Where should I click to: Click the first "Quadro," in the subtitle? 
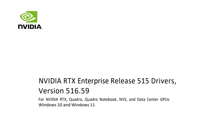76,99
